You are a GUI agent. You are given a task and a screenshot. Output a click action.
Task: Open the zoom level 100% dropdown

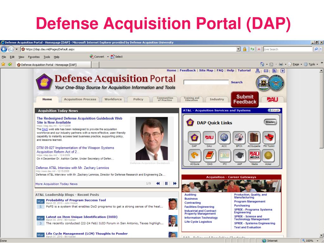[318, 241]
